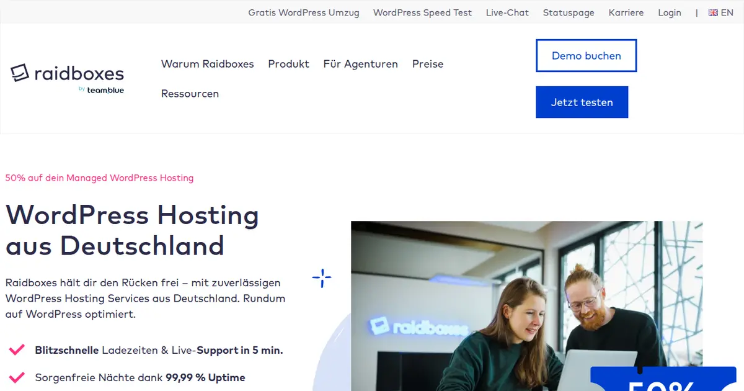744x391 pixels.
Task: Open the WordPress Speed Test link
Action: click(422, 12)
